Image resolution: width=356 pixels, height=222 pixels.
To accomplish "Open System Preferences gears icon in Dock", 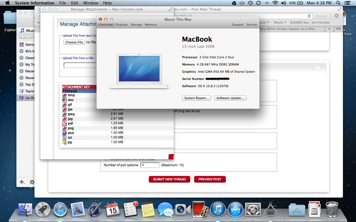I will (253, 209).
